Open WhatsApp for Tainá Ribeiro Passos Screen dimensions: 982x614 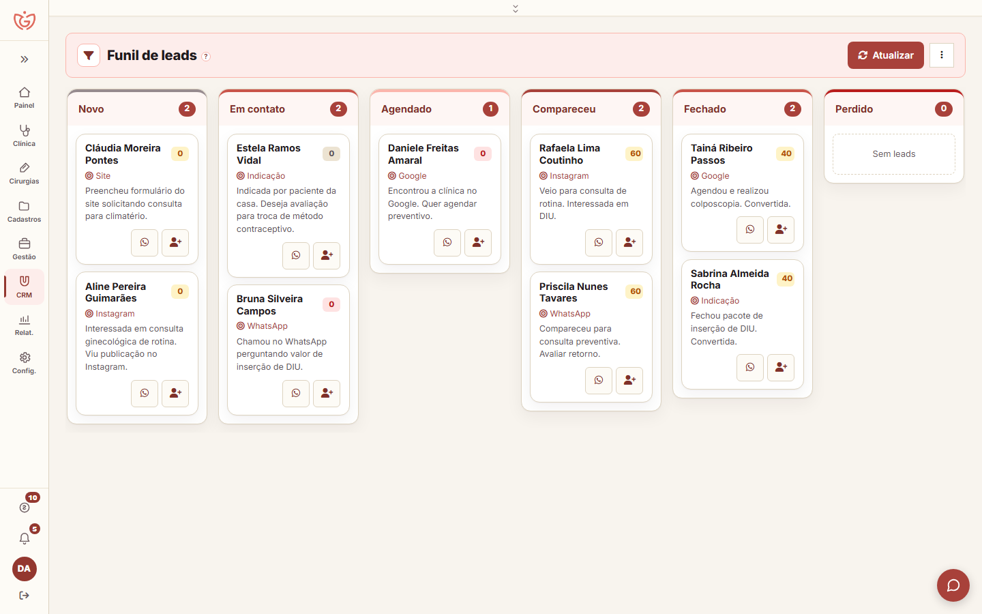point(750,230)
